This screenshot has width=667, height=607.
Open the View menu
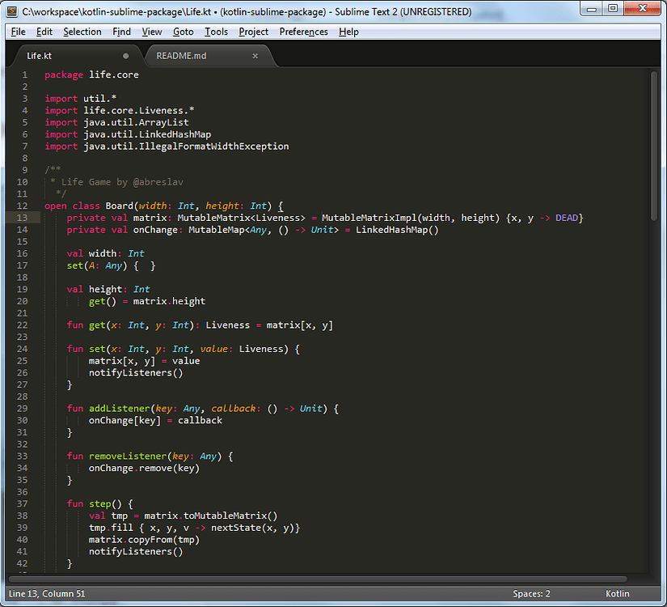tap(151, 32)
